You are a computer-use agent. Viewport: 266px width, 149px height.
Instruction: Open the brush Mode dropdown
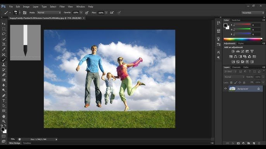pyautogui.click(x=49, y=13)
